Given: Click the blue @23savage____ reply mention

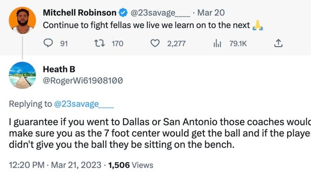Looking at the screenshot, I should (84, 104).
